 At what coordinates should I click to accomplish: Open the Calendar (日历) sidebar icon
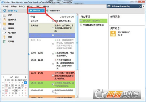point(4,15)
